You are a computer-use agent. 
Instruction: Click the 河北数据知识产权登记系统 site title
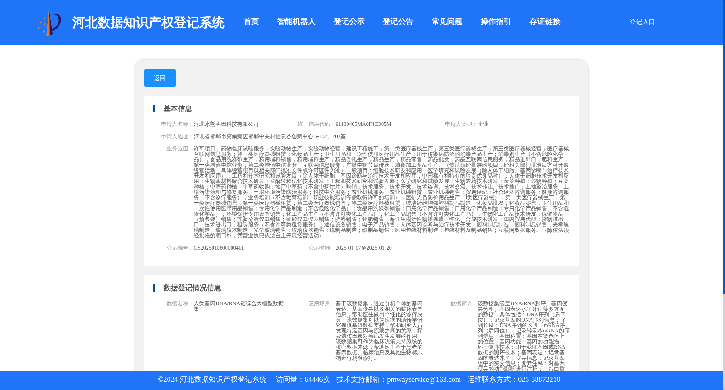point(148,23)
